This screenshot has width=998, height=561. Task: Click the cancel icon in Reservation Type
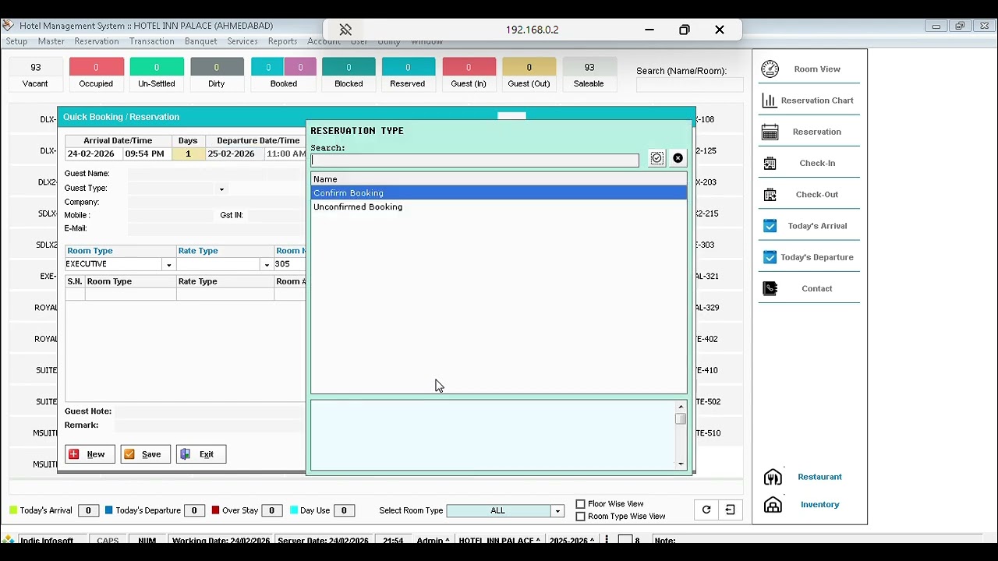click(678, 158)
